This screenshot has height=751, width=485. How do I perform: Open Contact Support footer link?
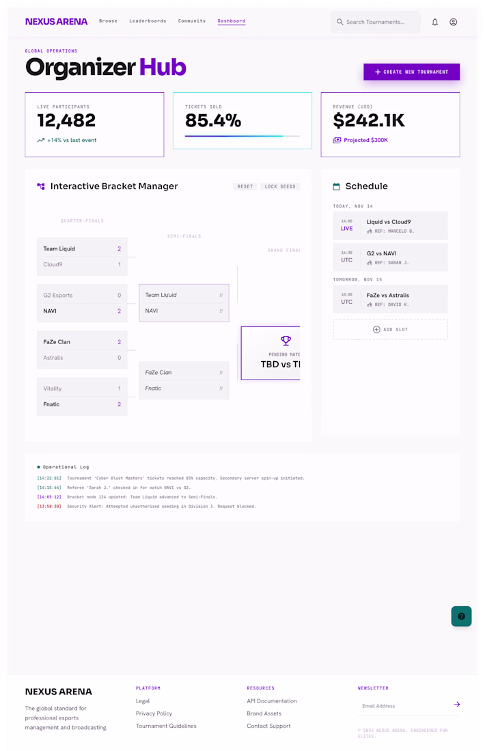coord(269,726)
